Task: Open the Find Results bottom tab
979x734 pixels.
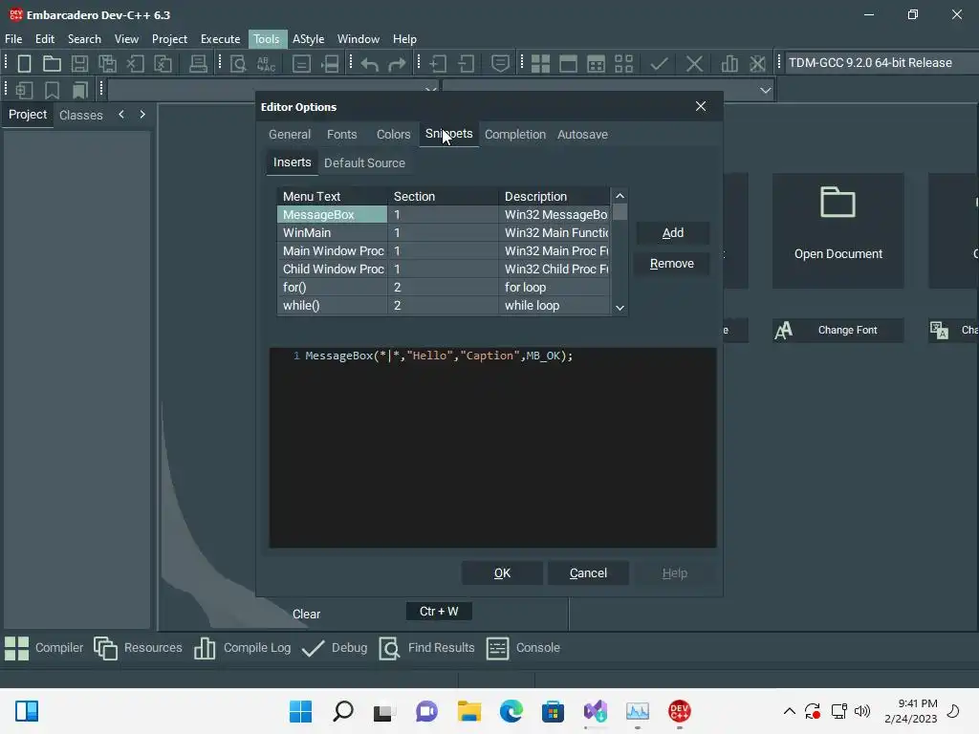Action: click(x=426, y=648)
